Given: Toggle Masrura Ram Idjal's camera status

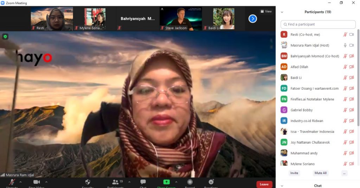Looking at the screenshot, I should click(352, 45).
